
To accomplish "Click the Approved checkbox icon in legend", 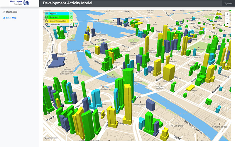I will pos(47,17).
